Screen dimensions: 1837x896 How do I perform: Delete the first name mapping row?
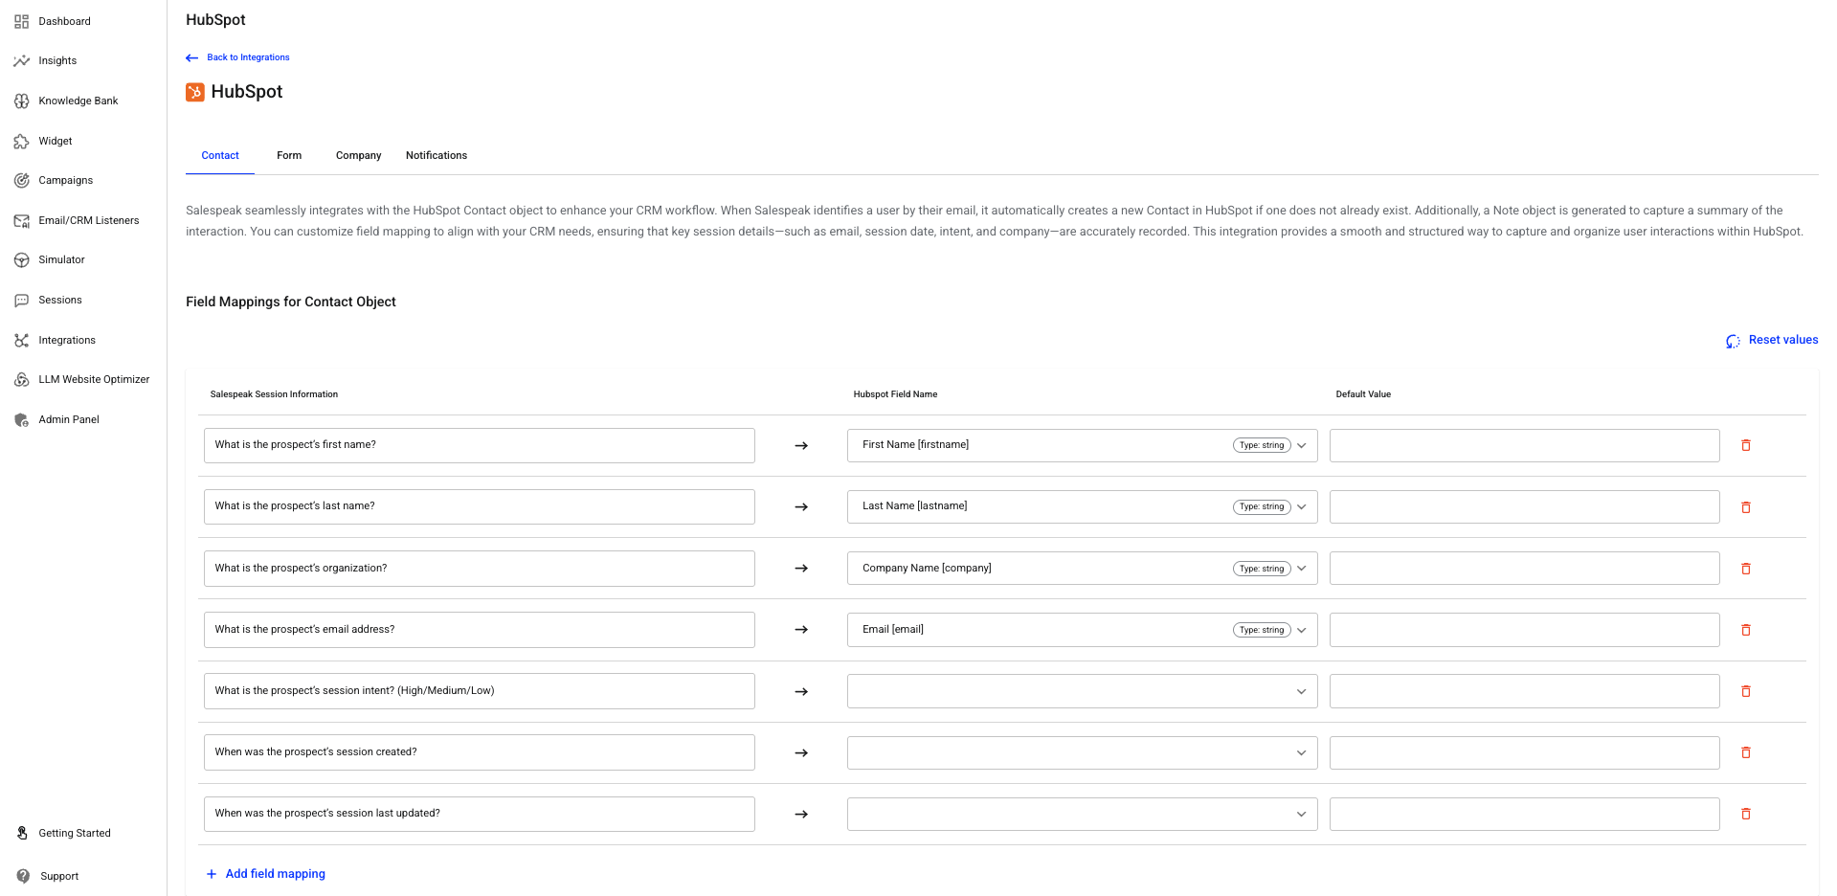click(1746, 445)
